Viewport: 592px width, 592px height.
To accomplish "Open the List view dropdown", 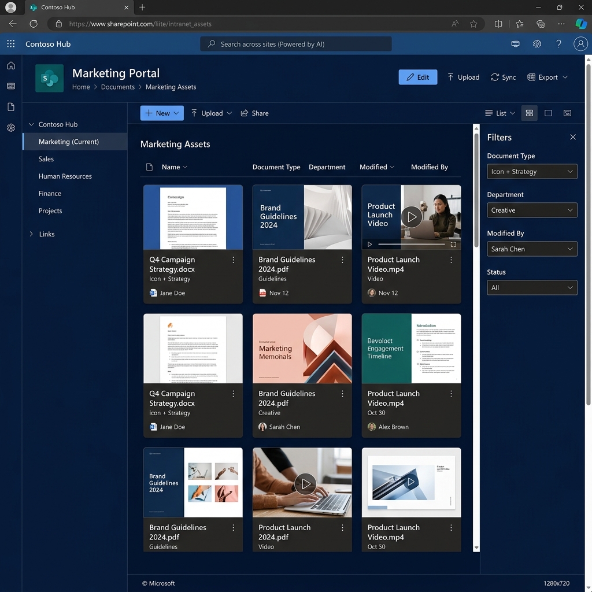I will click(499, 113).
